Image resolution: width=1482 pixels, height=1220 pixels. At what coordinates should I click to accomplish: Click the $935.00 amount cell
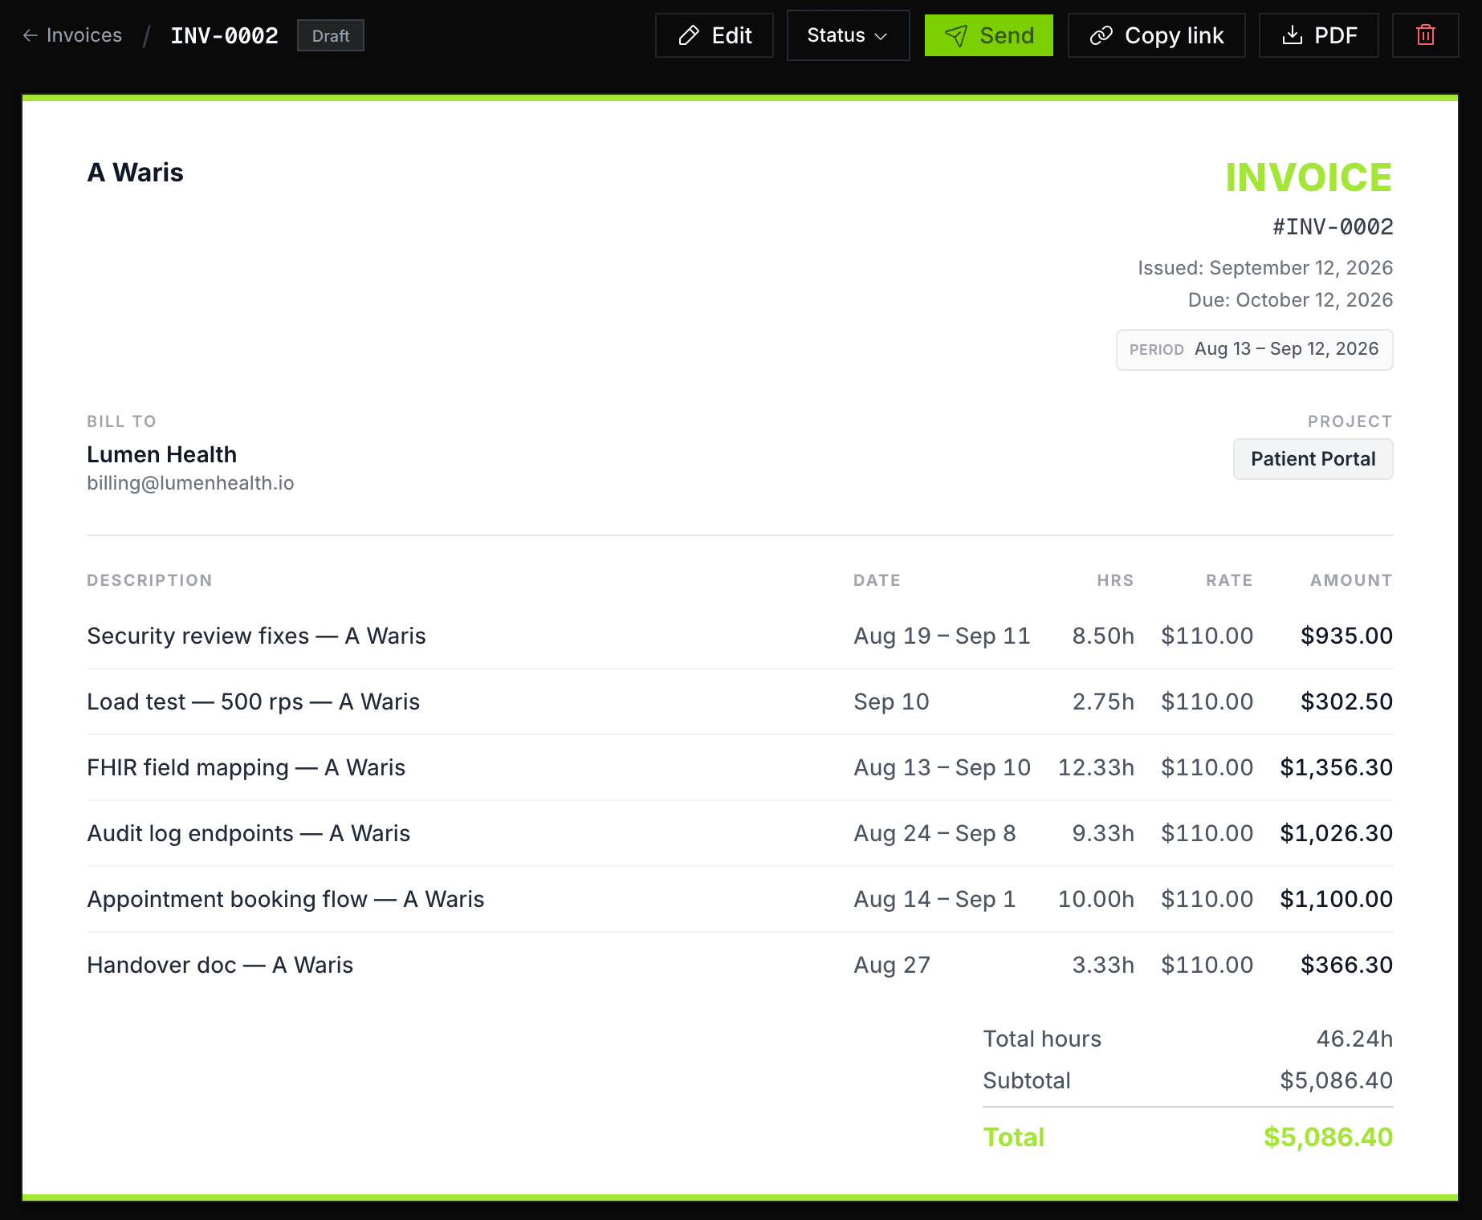tap(1346, 636)
